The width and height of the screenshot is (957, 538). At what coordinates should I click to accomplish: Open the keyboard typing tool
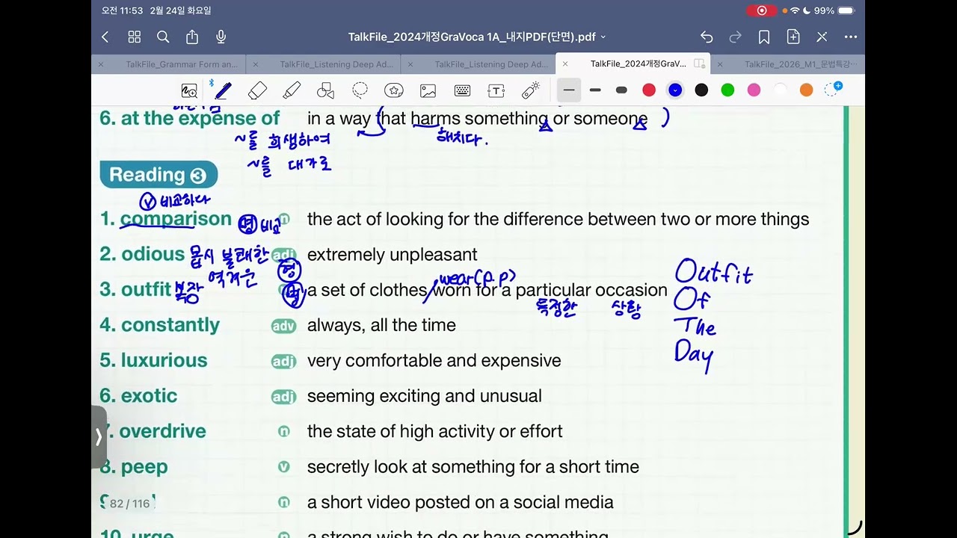click(463, 90)
